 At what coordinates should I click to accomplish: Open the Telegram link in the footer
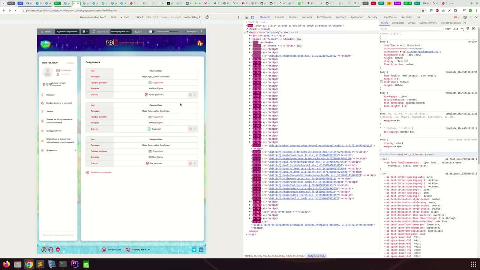[194, 250]
